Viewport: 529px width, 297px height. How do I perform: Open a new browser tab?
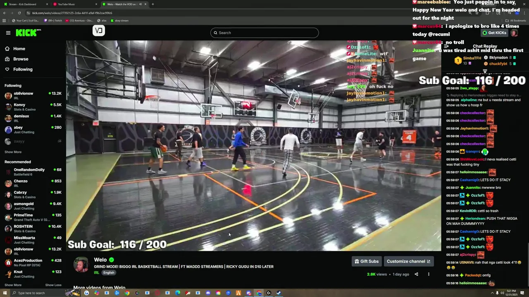[153, 4]
